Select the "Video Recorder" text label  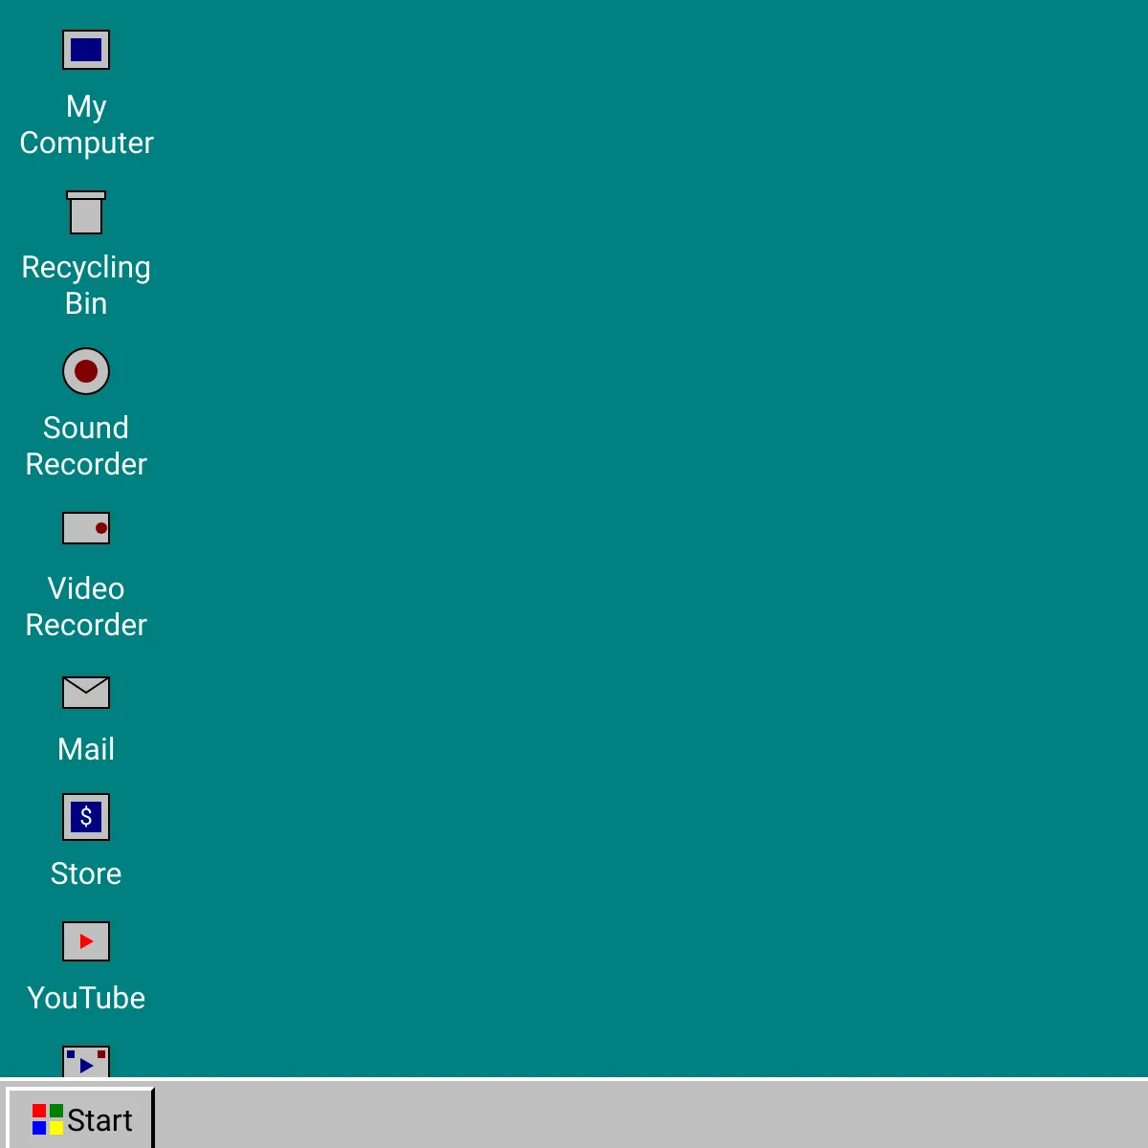pyautogui.click(x=86, y=607)
